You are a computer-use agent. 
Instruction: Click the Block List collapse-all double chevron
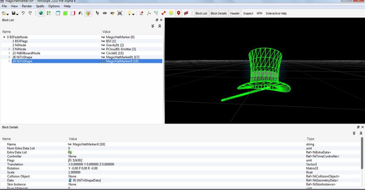pos(160,26)
